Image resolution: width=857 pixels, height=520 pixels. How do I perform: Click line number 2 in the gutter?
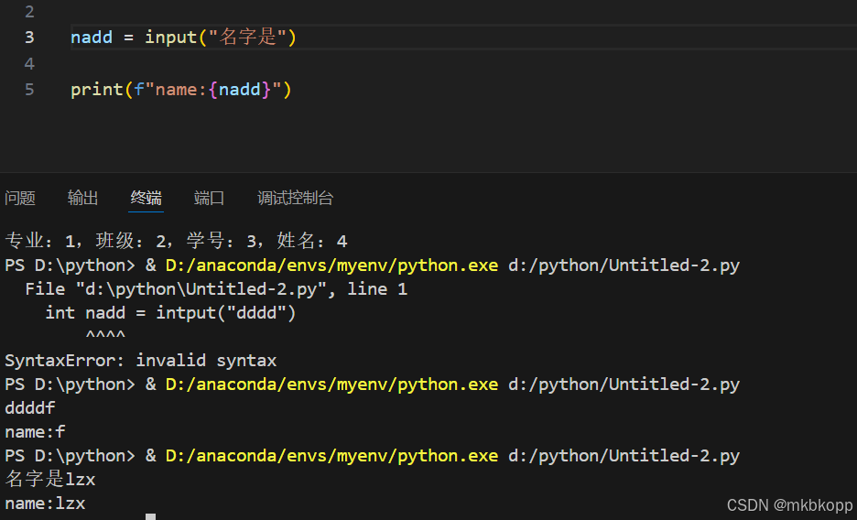pos(29,11)
